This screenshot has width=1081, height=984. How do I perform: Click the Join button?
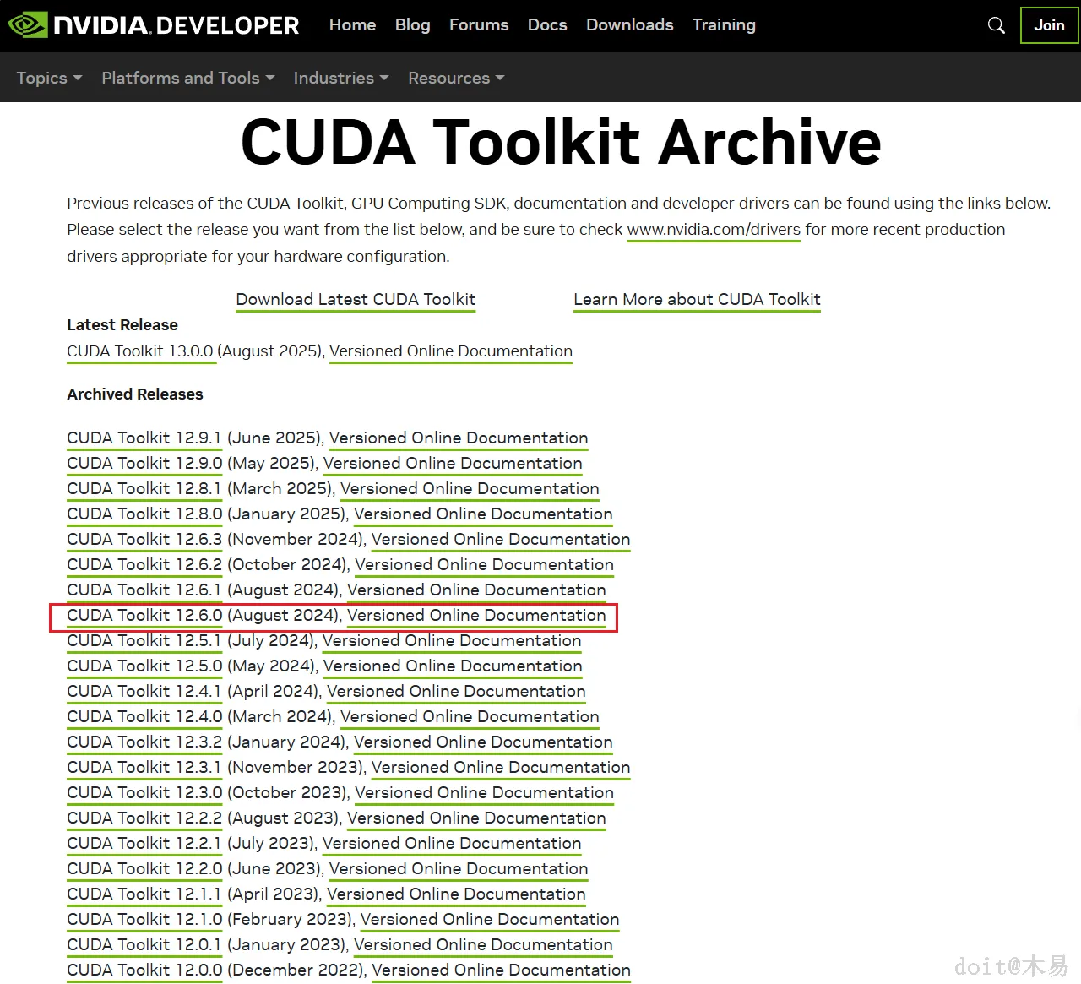[1049, 25]
